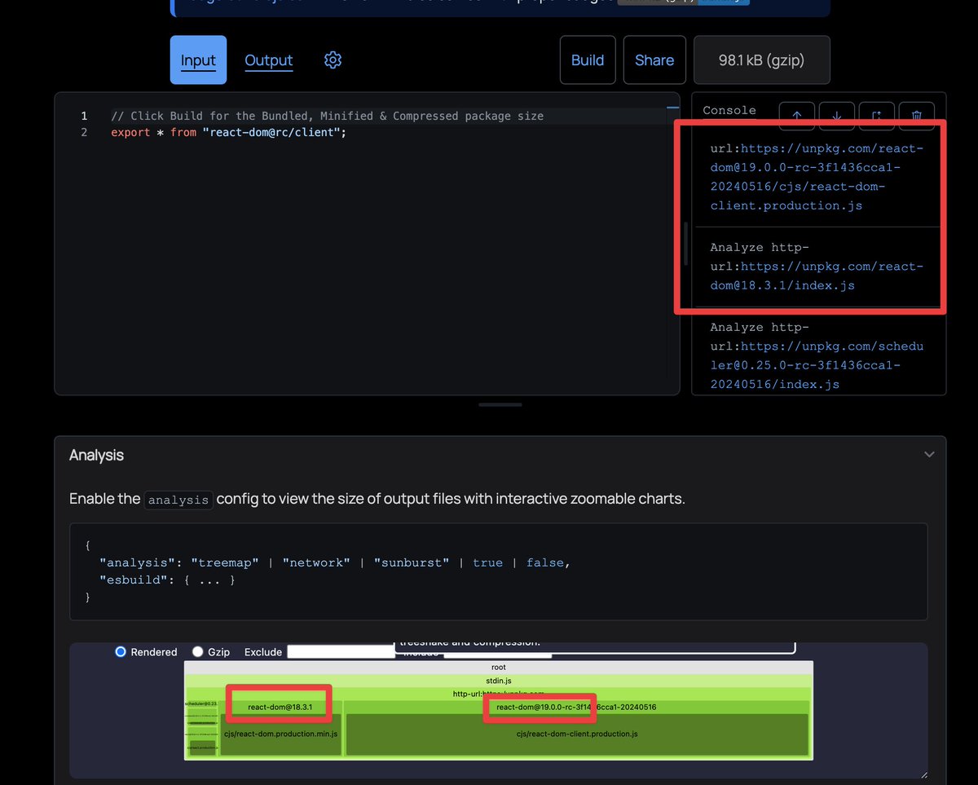
Task: Jump to bottom of console with down arrow
Action: tap(837, 117)
